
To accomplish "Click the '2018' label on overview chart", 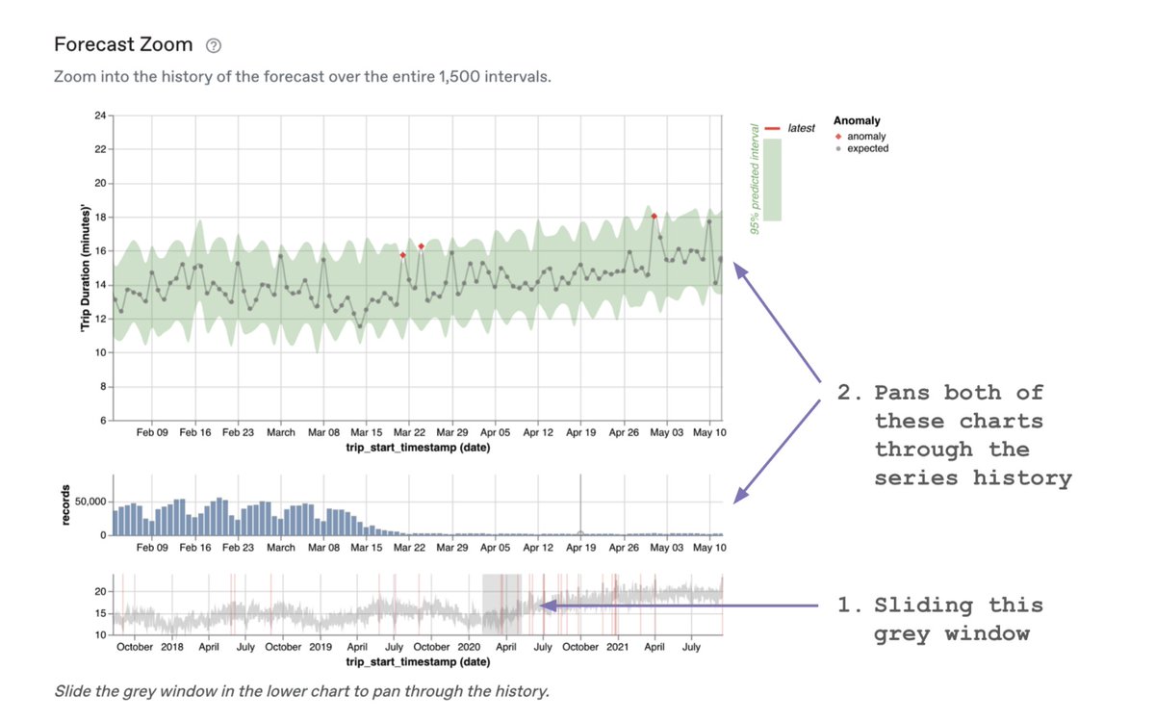I will pos(171,648).
